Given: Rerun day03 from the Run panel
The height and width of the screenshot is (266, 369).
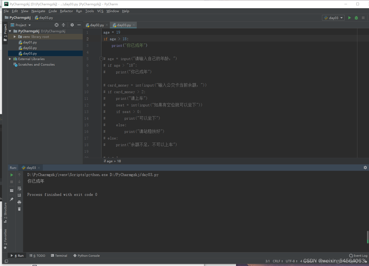Looking at the screenshot, I should (x=12, y=175).
